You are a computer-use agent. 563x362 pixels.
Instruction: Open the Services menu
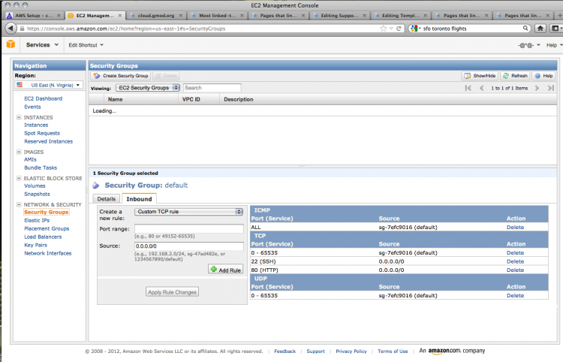click(42, 45)
